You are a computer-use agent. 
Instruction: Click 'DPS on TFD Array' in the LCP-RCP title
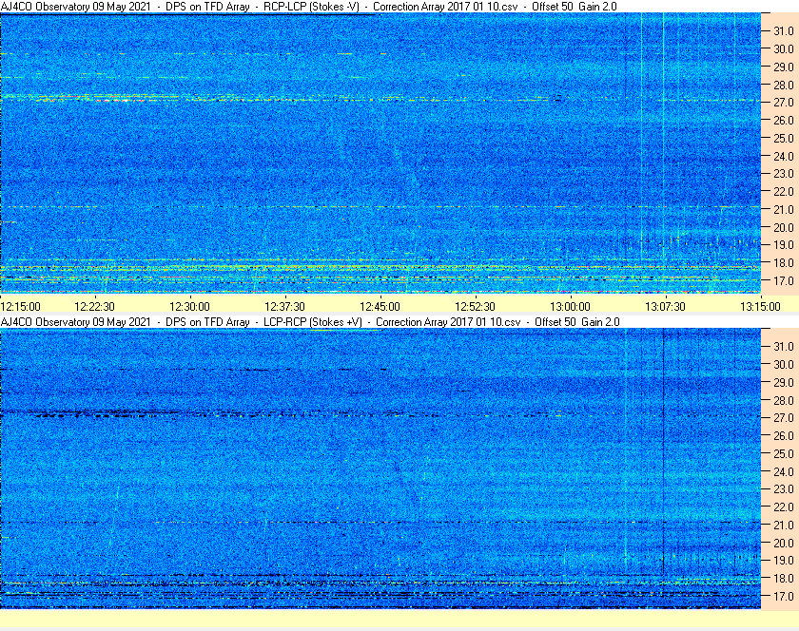pyautogui.click(x=207, y=322)
